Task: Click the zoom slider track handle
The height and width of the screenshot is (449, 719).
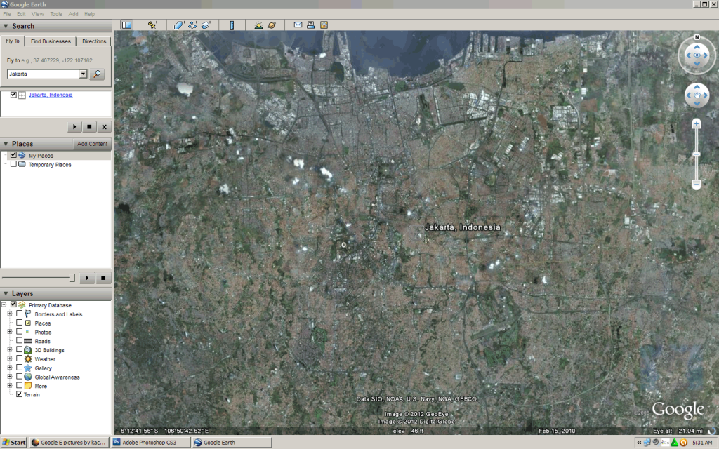Action: point(696,154)
